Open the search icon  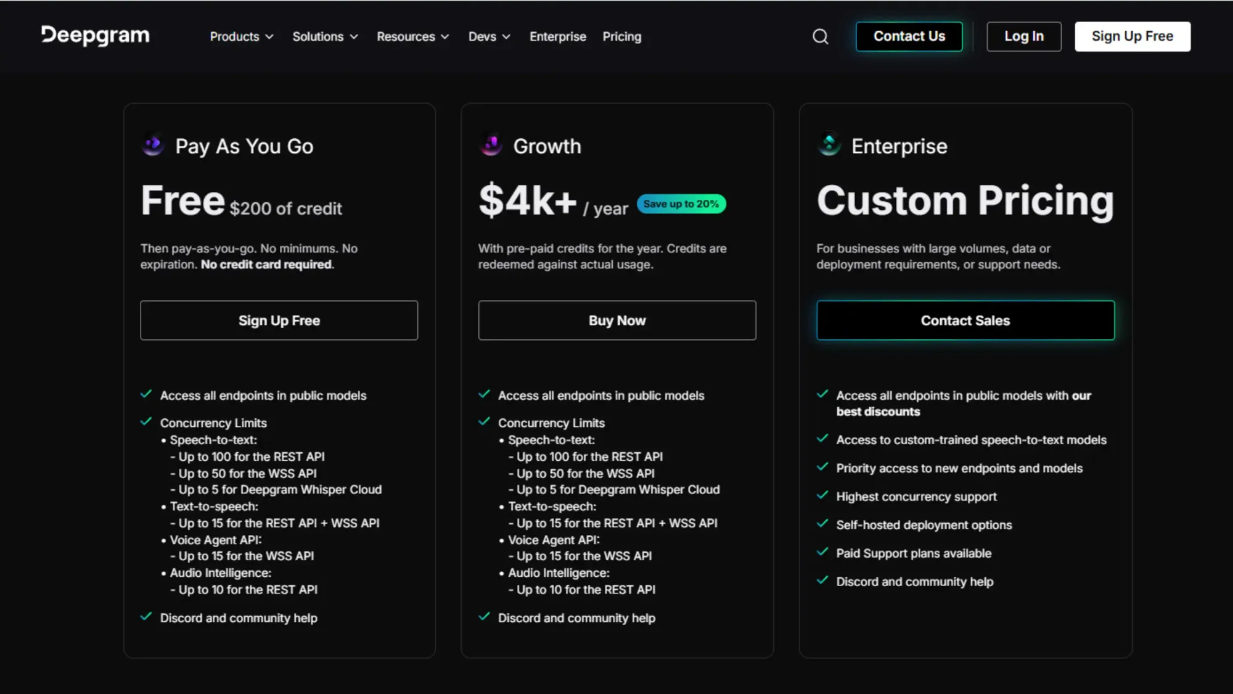click(x=821, y=36)
